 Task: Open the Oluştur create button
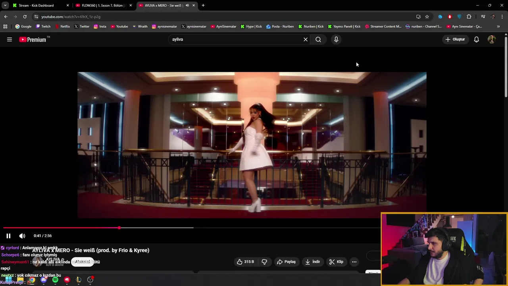[x=455, y=39]
